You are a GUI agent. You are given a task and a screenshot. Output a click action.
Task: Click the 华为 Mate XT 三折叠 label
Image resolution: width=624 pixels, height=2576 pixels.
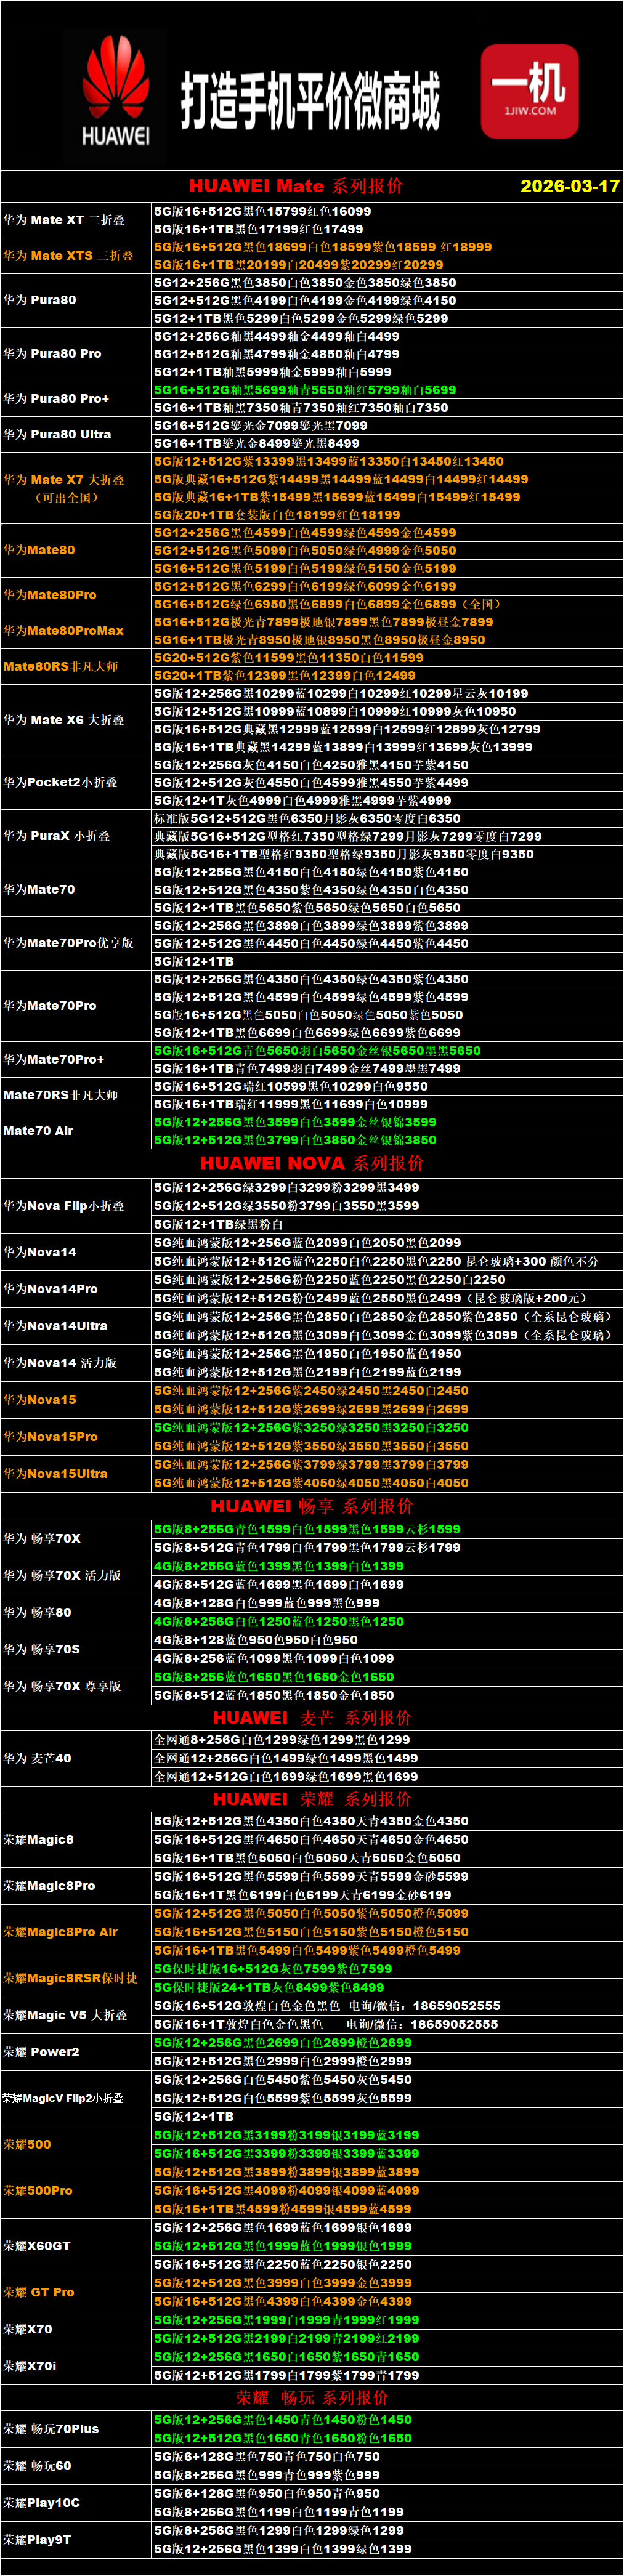[x=64, y=220]
